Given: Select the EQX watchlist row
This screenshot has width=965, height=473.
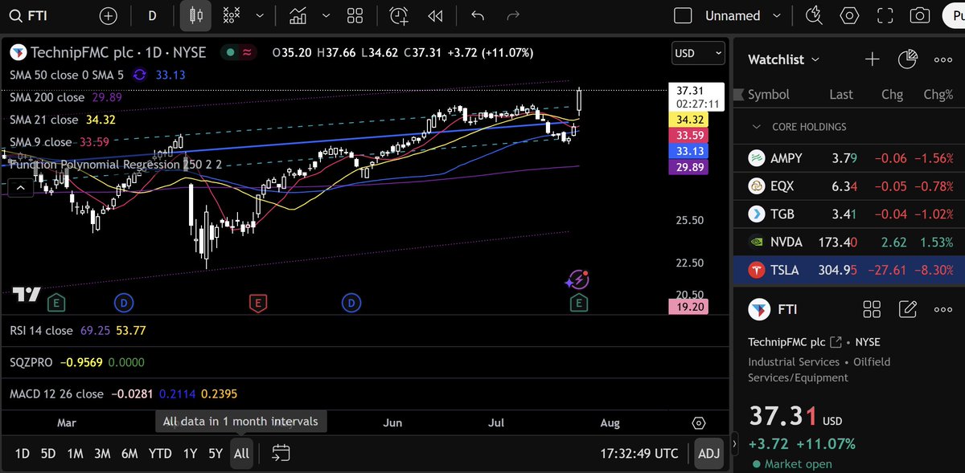Looking at the screenshot, I should (849, 186).
